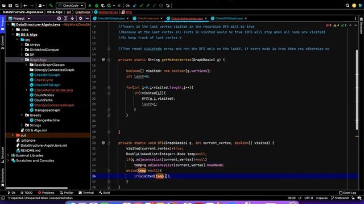Screen dimensions: 364x204
Task: Switch to CheckBFSGraph.java tab
Action: [x=111, y=19]
